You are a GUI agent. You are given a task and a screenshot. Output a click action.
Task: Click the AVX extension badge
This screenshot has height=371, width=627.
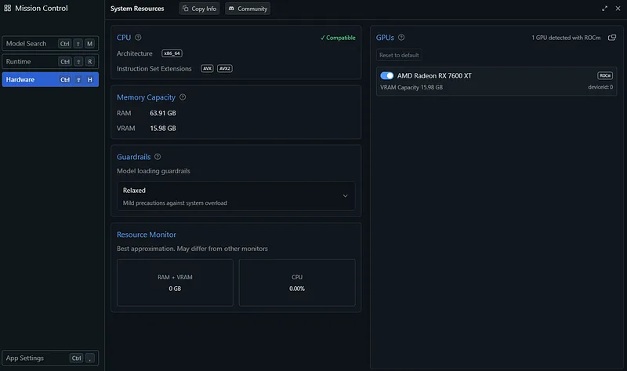pyautogui.click(x=207, y=68)
